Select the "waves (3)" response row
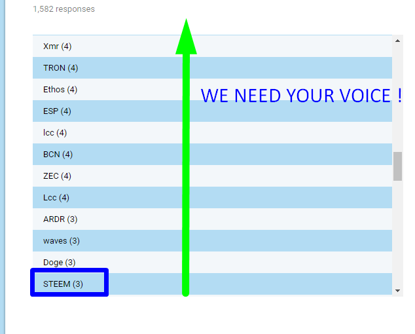The height and width of the screenshot is (334, 415). pyautogui.click(x=212, y=241)
